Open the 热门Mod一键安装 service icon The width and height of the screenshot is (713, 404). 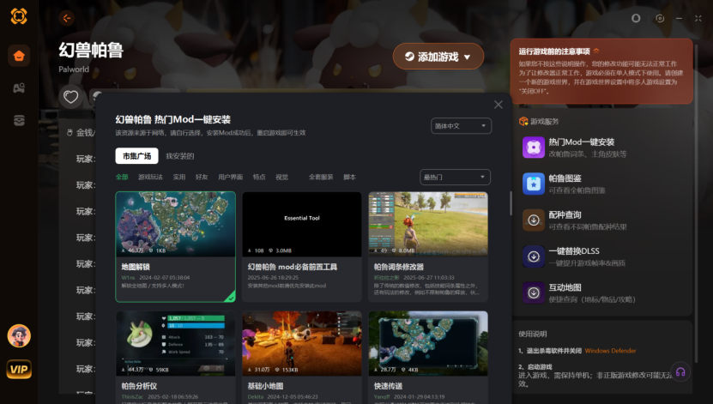coord(534,148)
